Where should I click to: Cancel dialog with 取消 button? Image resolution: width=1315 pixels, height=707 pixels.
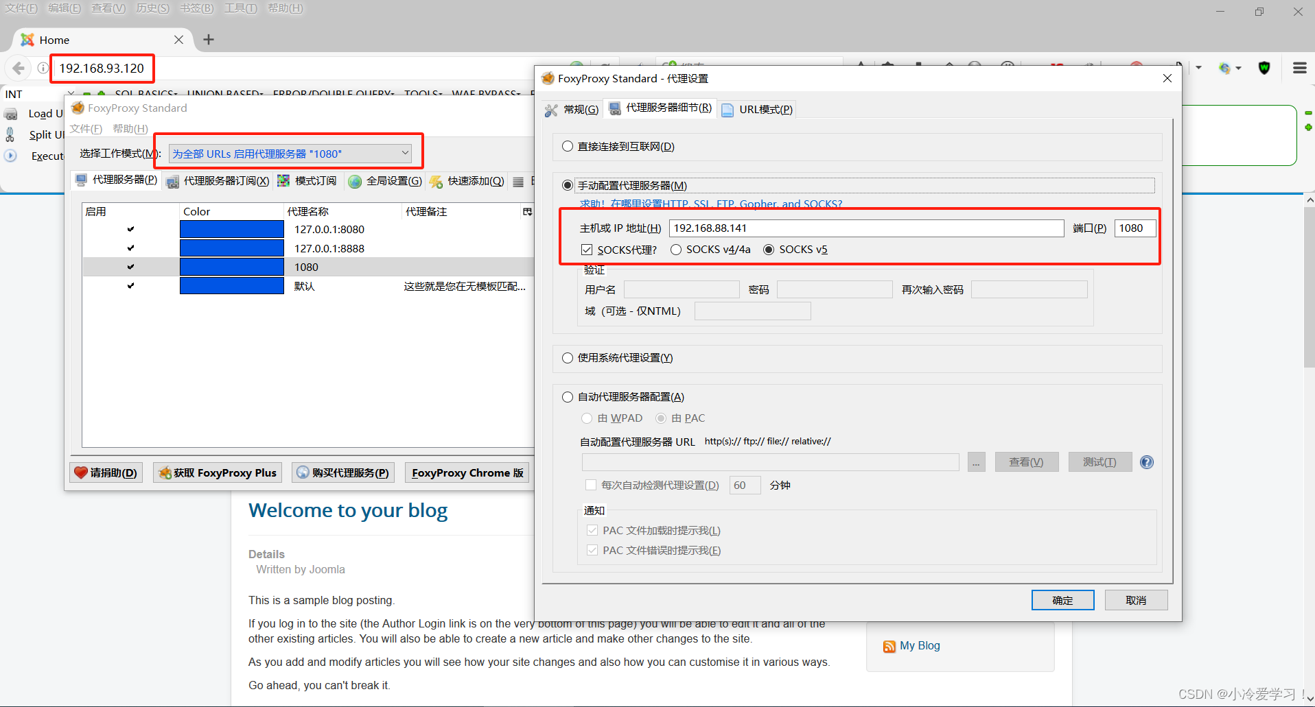[x=1136, y=600]
